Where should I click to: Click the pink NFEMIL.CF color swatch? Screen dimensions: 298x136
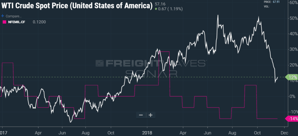tap(4, 22)
